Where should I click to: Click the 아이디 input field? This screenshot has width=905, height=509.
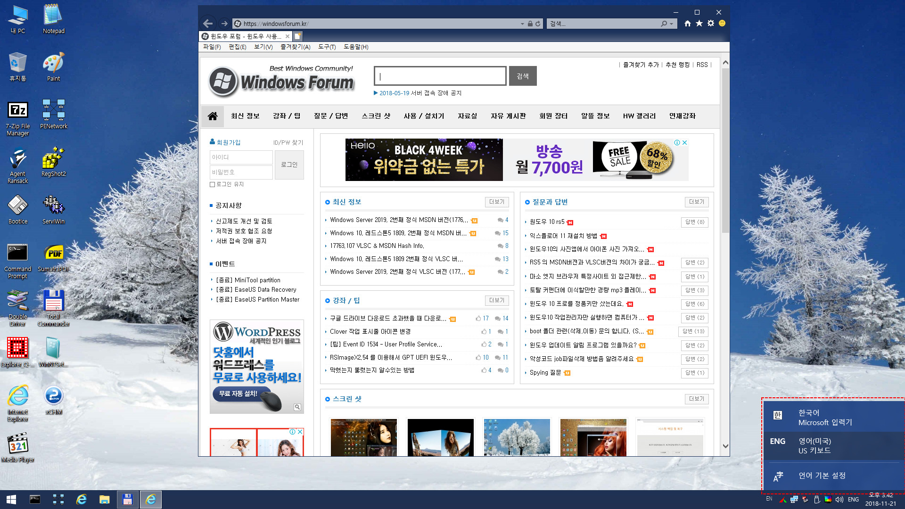(241, 157)
